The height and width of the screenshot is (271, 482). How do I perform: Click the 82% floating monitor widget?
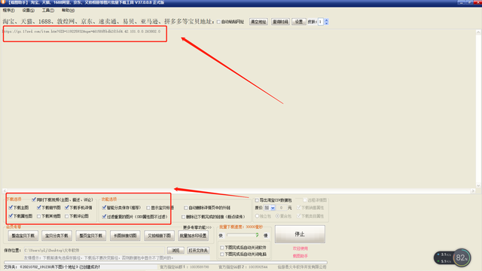tap(452, 257)
